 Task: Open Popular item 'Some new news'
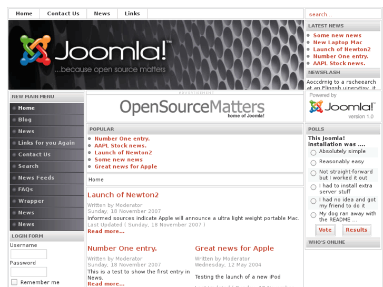119,160
